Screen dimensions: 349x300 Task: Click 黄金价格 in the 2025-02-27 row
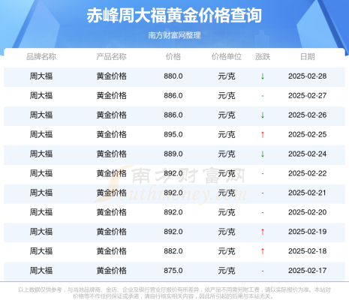112,96
